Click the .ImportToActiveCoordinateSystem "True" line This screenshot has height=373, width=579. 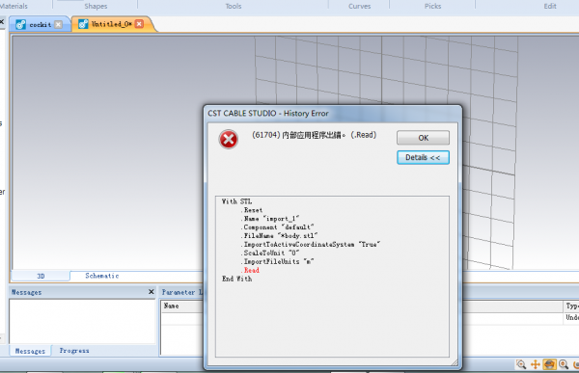coord(310,244)
